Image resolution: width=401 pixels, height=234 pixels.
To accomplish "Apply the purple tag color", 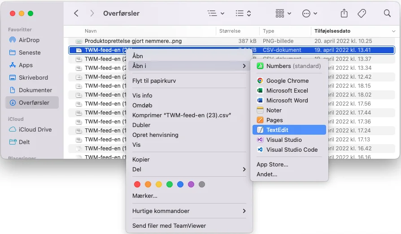I will 191,184.
